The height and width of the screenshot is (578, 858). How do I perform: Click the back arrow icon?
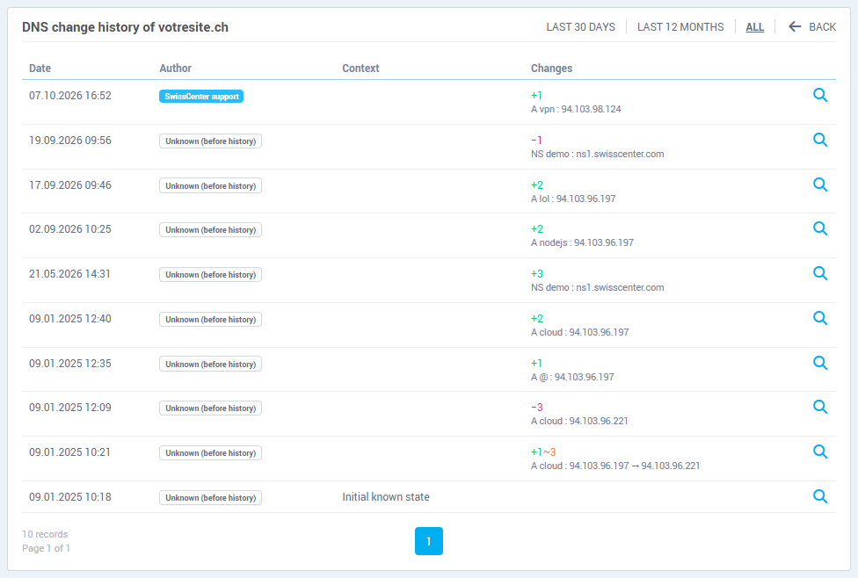tap(795, 26)
